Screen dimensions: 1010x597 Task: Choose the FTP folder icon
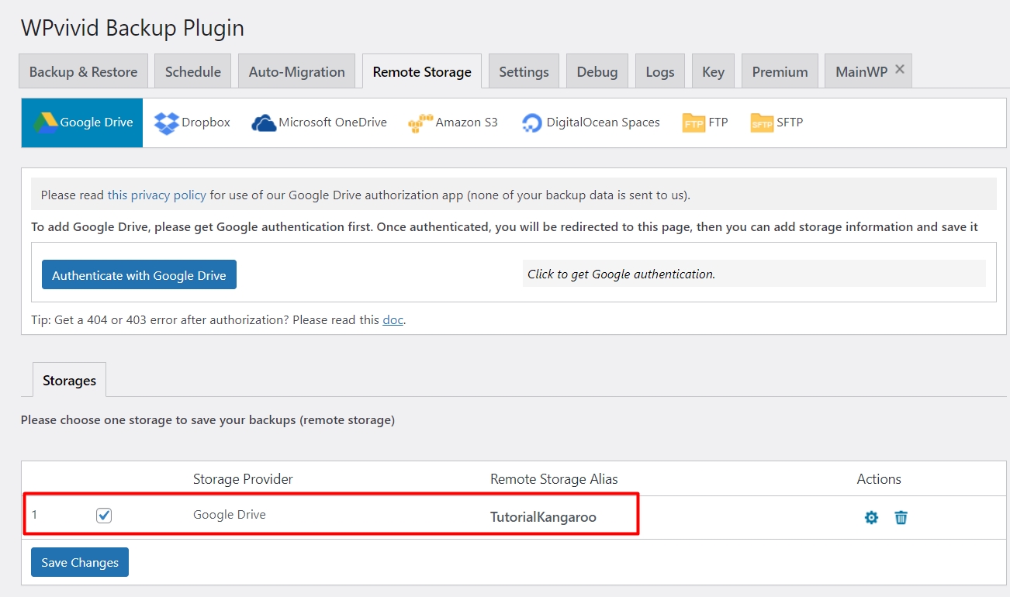coord(694,123)
